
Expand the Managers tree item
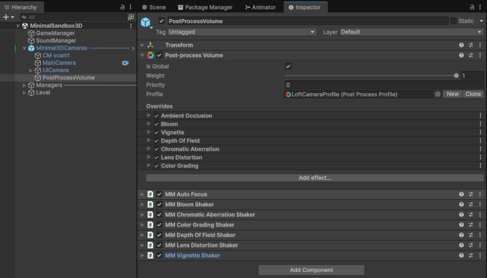click(25, 85)
